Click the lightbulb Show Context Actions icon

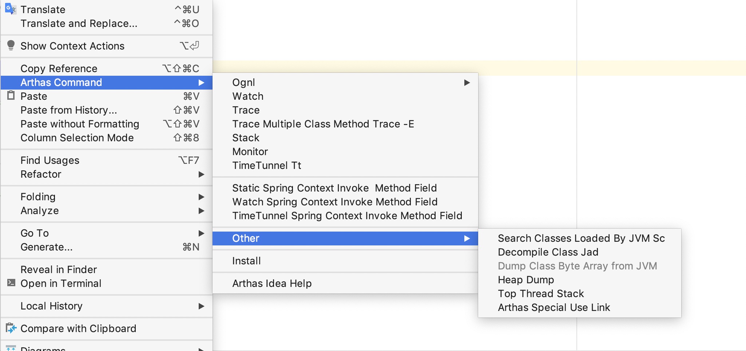[11, 45]
